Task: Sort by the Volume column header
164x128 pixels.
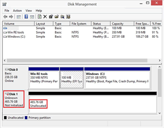Action: pos(18,23)
